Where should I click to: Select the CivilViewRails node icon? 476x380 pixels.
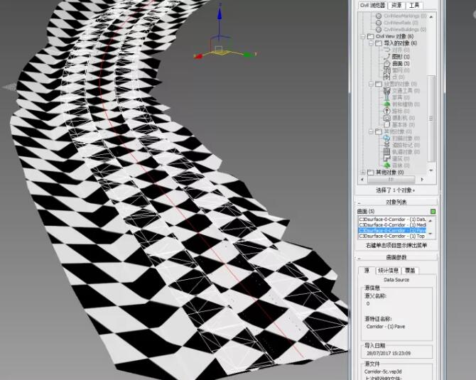point(379,23)
